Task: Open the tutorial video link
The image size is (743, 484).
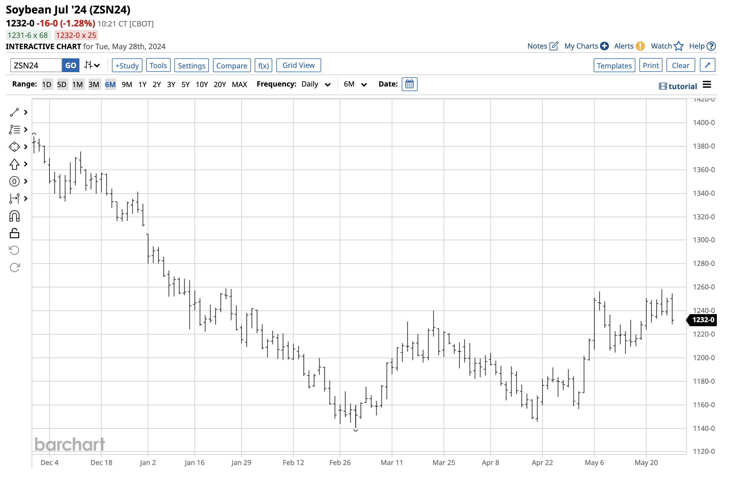Action: [x=678, y=87]
